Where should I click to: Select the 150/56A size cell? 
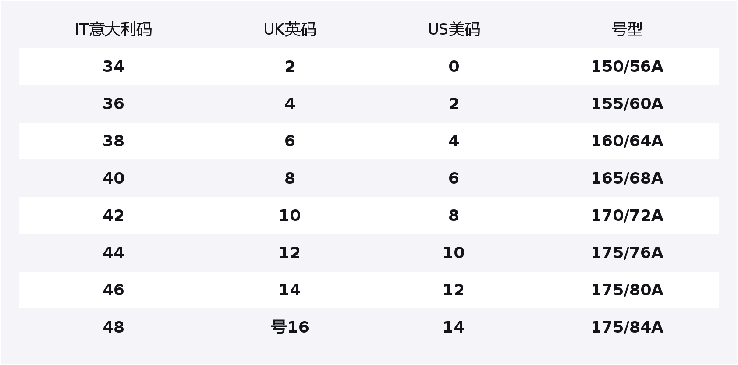click(627, 67)
